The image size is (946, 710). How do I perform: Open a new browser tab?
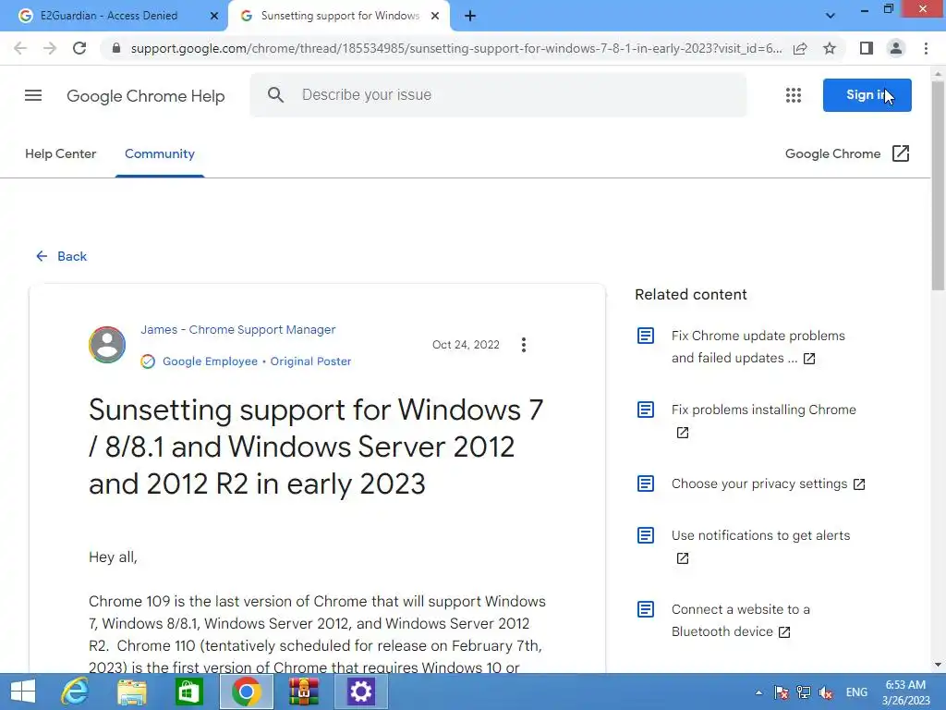(x=470, y=16)
